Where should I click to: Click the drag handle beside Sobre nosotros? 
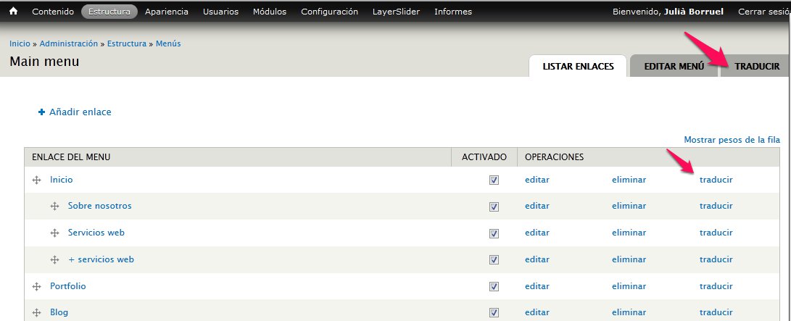(54, 207)
